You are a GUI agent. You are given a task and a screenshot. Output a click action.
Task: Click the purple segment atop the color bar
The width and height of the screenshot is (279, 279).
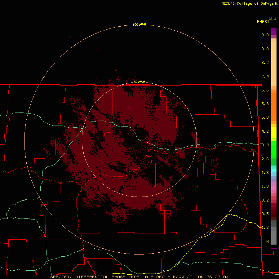274,31
